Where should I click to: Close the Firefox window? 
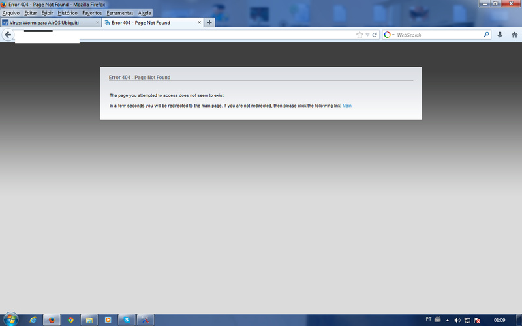click(x=511, y=3)
